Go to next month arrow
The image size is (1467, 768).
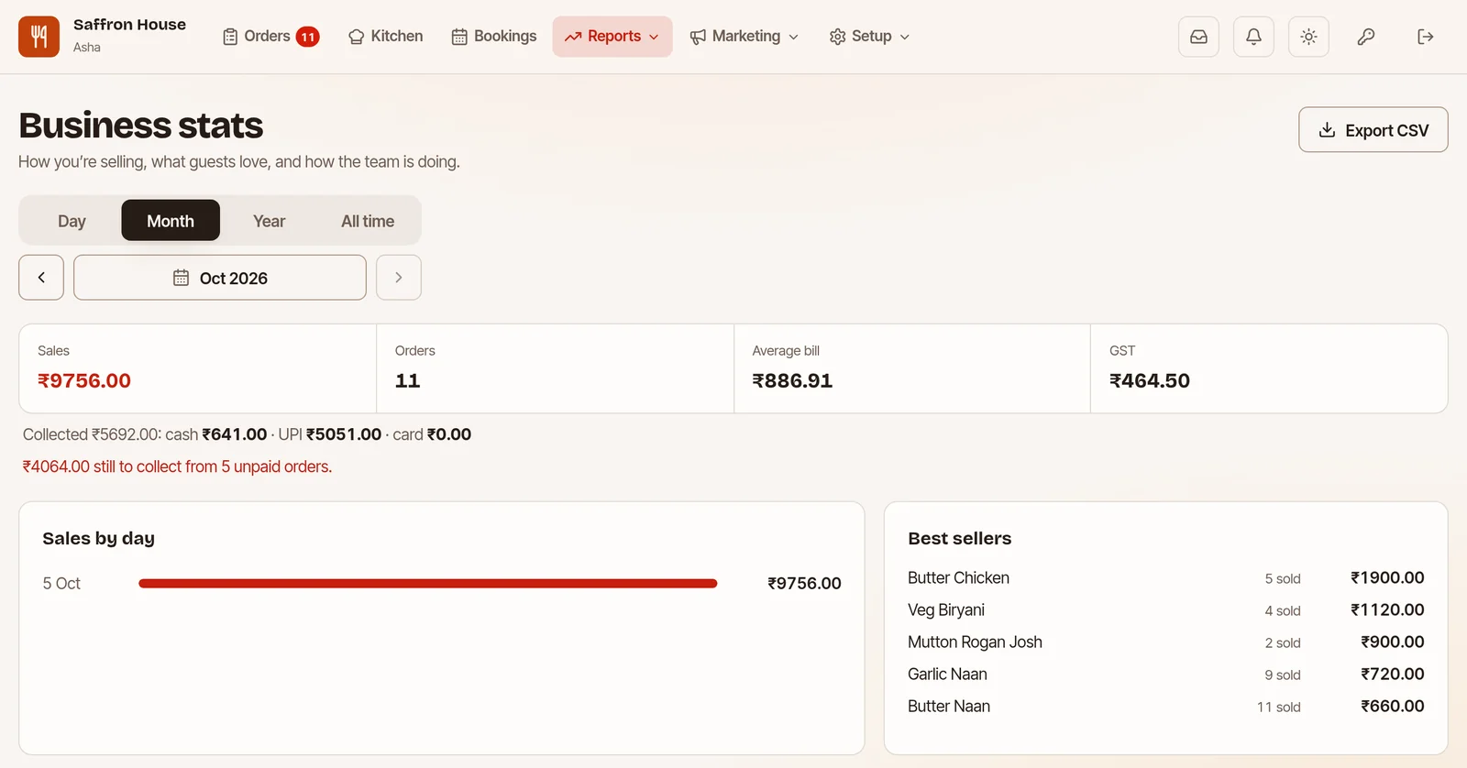[x=399, y=278]
